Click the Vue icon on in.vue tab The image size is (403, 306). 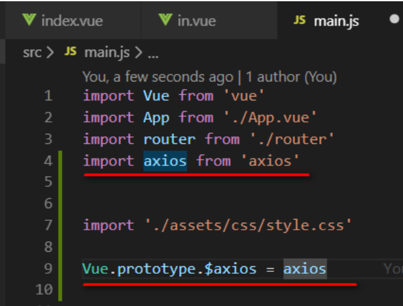click(x=166, y=20)
